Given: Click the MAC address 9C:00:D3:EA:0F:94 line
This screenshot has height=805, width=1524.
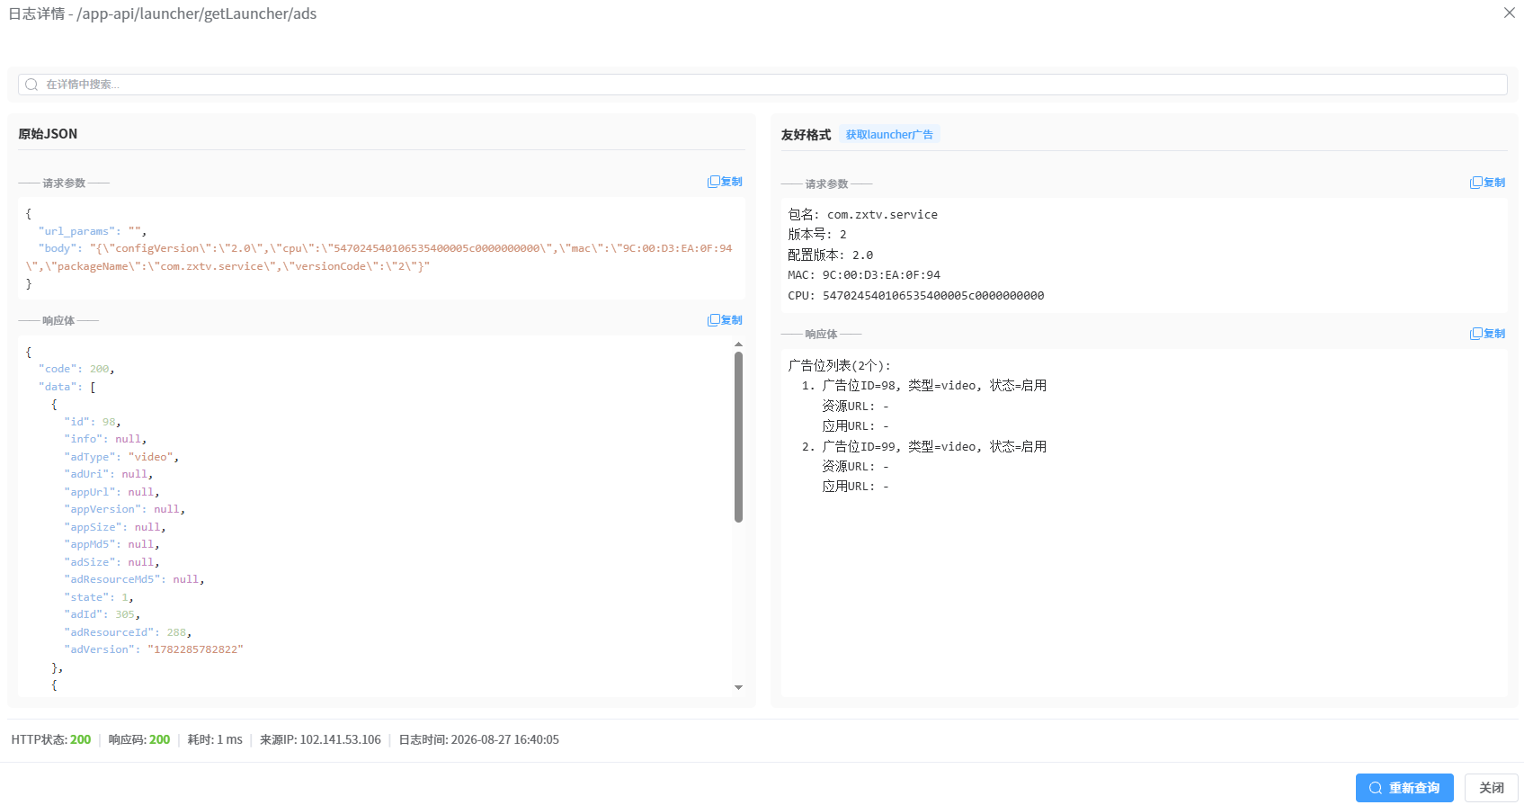Looking at the screenshot, I should click(864, 275).
